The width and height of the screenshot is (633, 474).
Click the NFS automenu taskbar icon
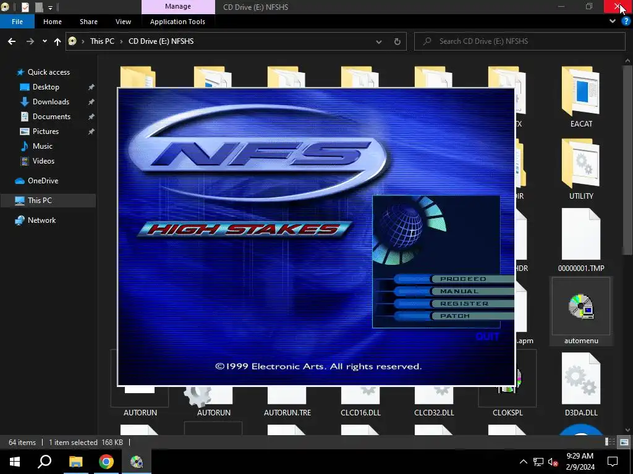coord(137,462)
